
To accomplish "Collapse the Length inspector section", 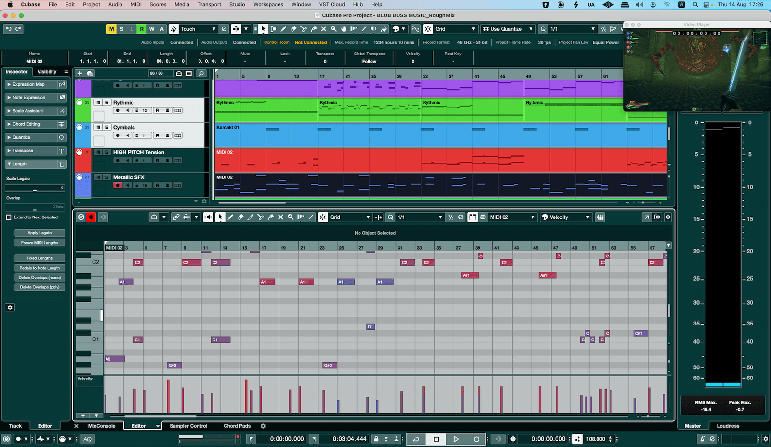I will click(36, 164).
